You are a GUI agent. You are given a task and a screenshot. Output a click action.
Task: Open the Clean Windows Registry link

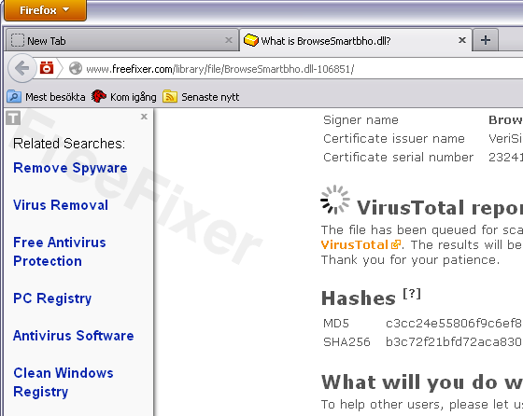[64, 382]
